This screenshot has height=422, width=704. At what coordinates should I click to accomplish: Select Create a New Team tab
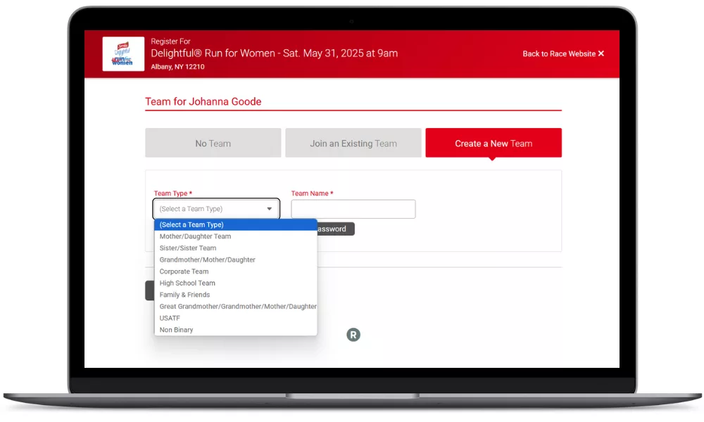[494, 143]
